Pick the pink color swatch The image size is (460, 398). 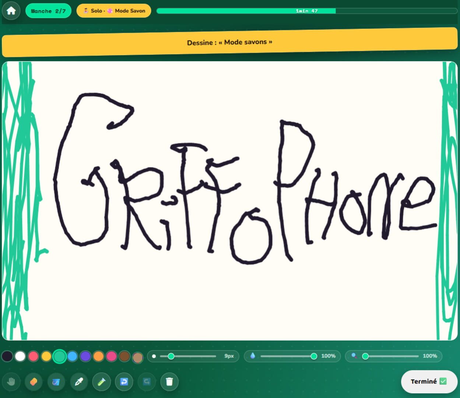tap(112, 356)
